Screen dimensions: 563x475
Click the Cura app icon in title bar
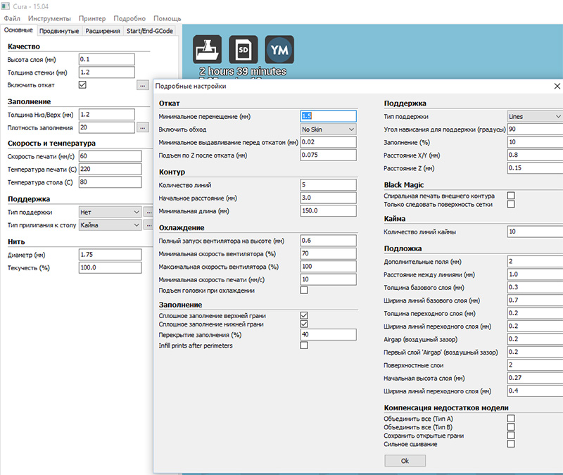(x=6, y=6)
